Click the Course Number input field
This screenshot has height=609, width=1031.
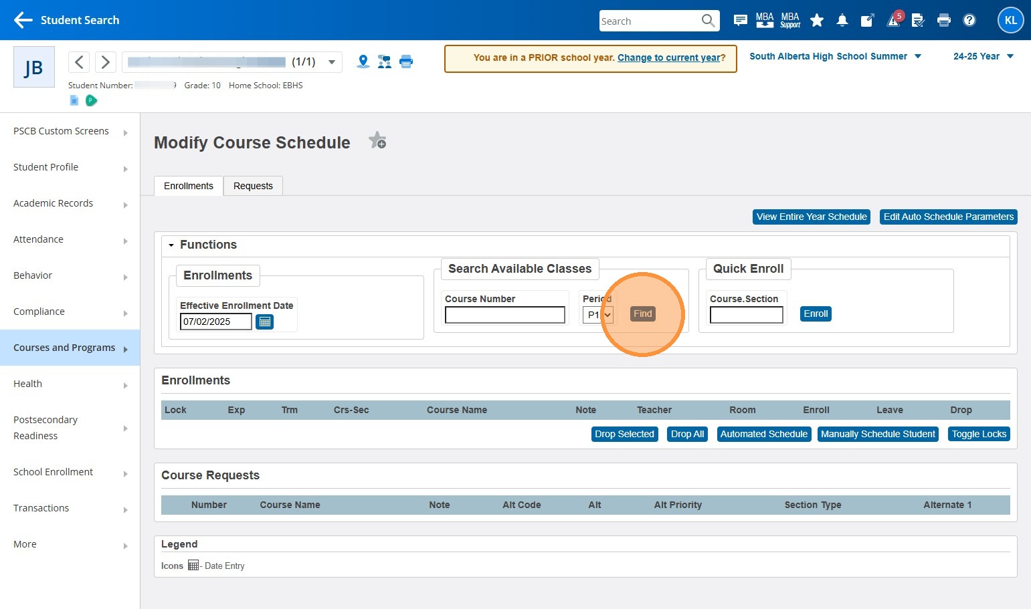(504, 315)
